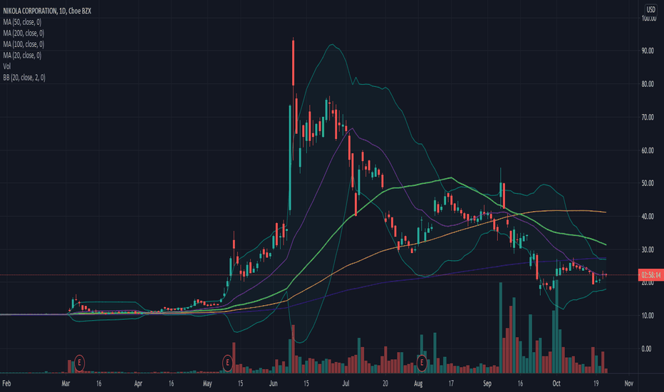Click the Jun date label on time axis
The width and height of the screenshot is (664, 392).
[x=273, y=383]
